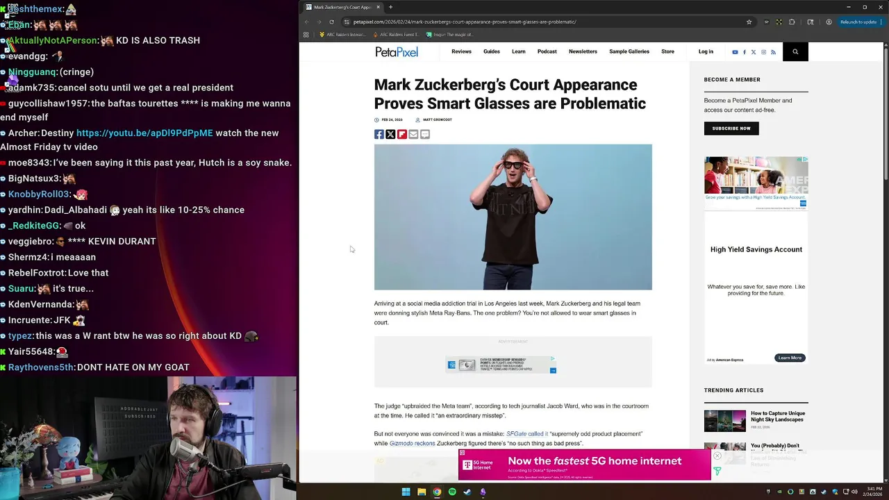Open PetaPixel's Facebook icon in header

click(x=745, y=52)
